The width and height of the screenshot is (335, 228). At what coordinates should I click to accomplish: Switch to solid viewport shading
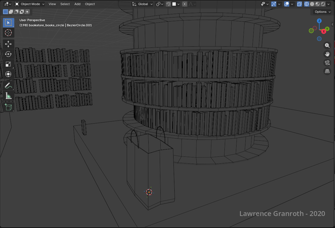point(312,4)
